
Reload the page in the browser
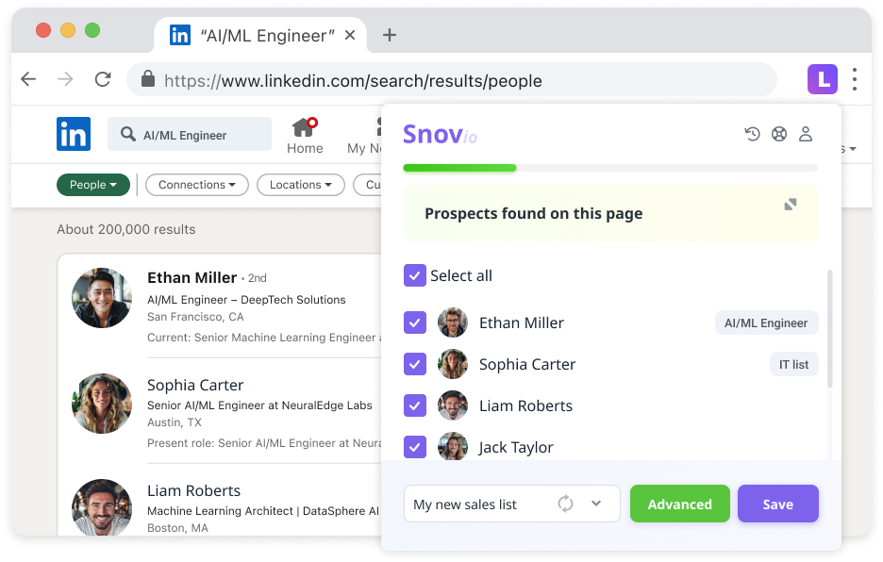point(103,80)
